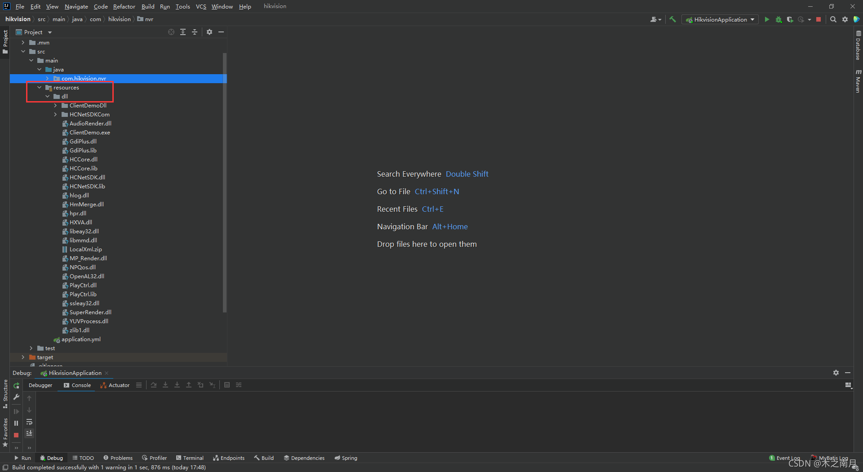Open the Refactor menu
Viewport: 863px width, 472px height.
click(x=124, y=6)
